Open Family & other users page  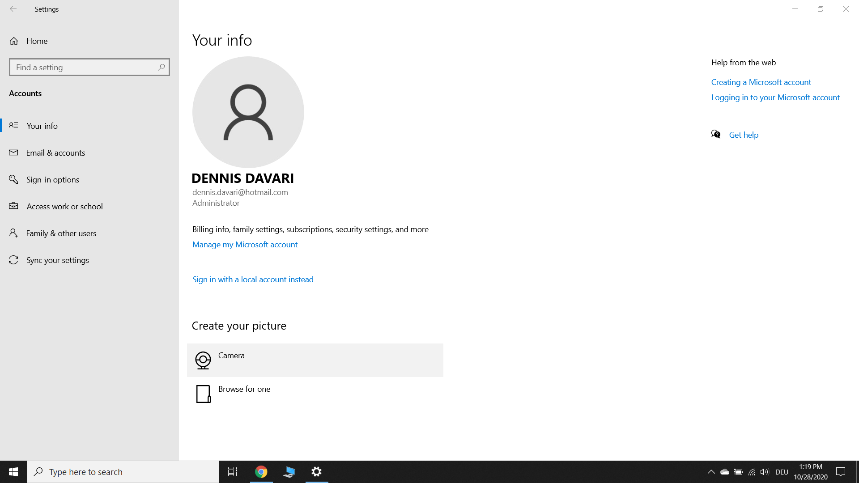[x=61, y=233]
